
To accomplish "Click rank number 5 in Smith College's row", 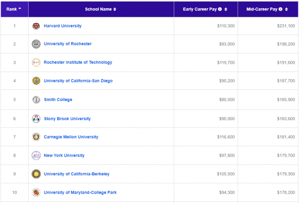I will pos(15,100).
